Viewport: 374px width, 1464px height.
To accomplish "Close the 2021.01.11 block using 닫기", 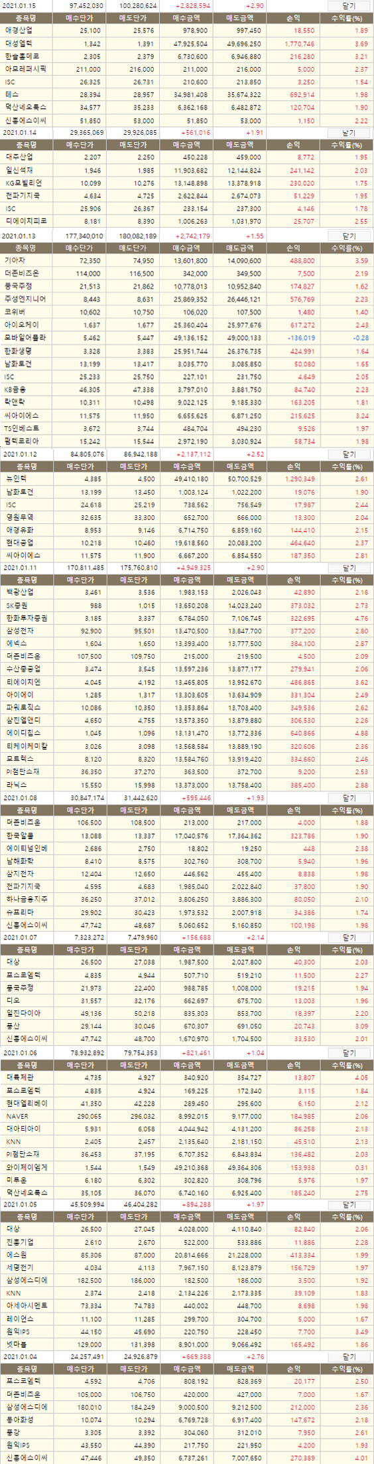I will coord(349,568).
